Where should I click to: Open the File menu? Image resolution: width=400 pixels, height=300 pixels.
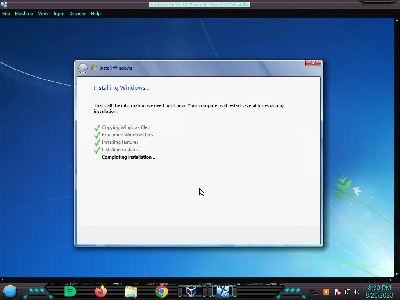6,14
